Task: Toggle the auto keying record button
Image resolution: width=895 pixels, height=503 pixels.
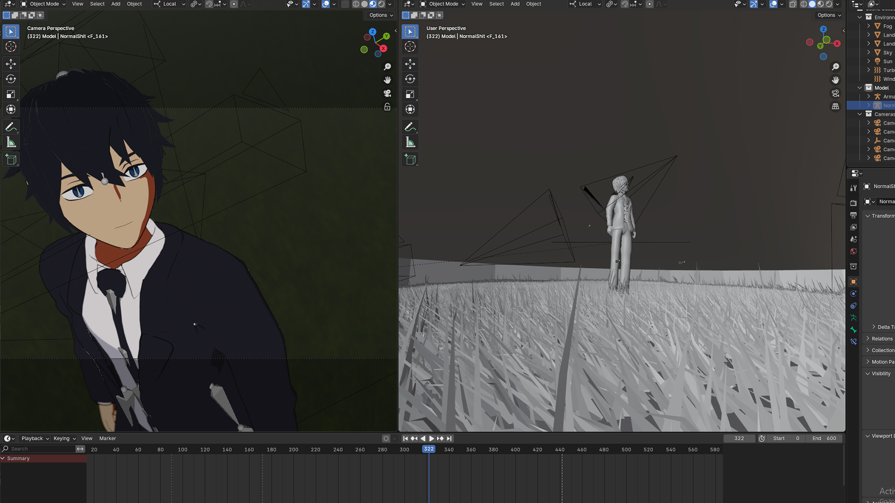Action: coord(386,438)
